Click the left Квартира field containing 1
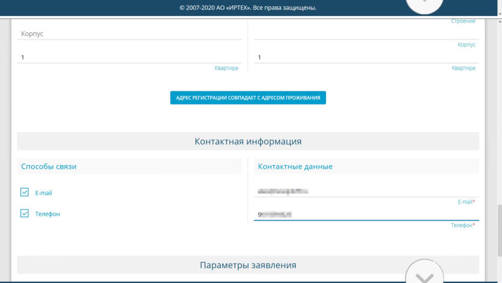 tap(129, 57)
